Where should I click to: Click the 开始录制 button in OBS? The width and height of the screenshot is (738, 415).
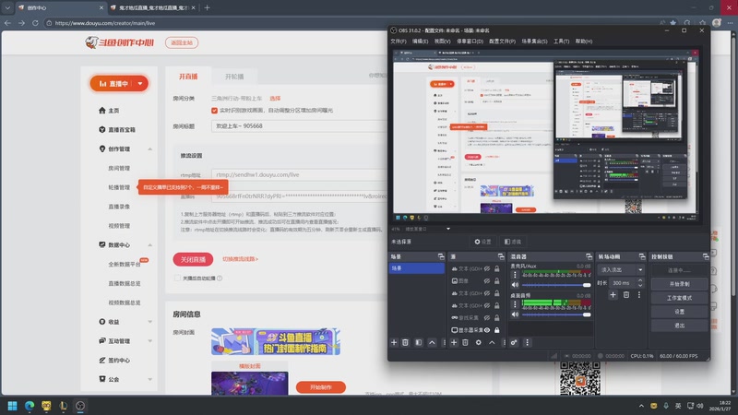click(679, 284)
